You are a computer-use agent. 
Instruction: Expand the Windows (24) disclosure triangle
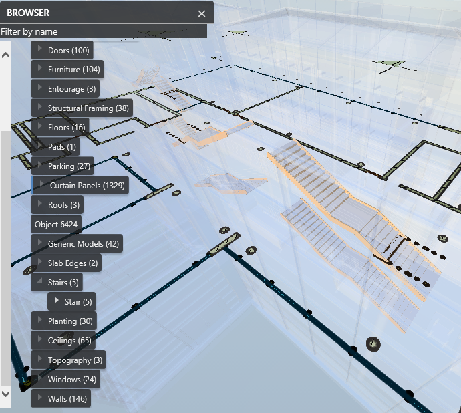pos(40,380)
